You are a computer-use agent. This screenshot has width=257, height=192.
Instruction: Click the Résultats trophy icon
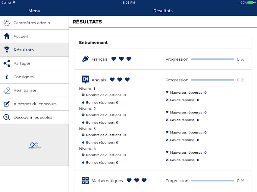[7, 49]
